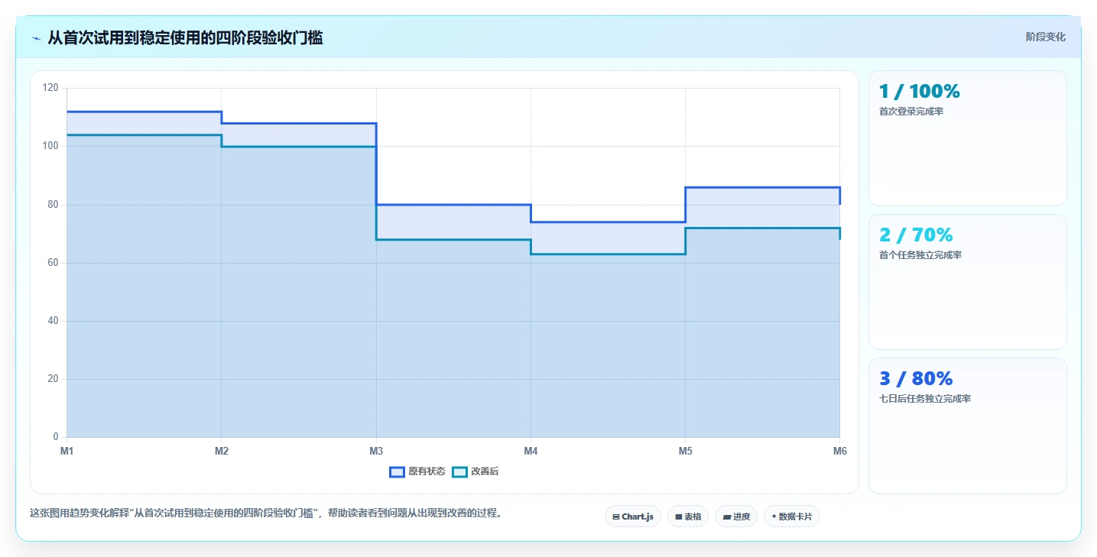This screenshot has height=557, width=1097.
Task: Click the lightning icon beside the title
Action: click(x=36, y=38)
